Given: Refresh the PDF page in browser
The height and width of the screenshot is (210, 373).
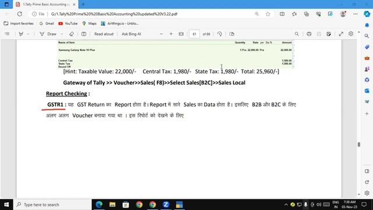Looking at the screenshot, I should click(x=19, y=14).
